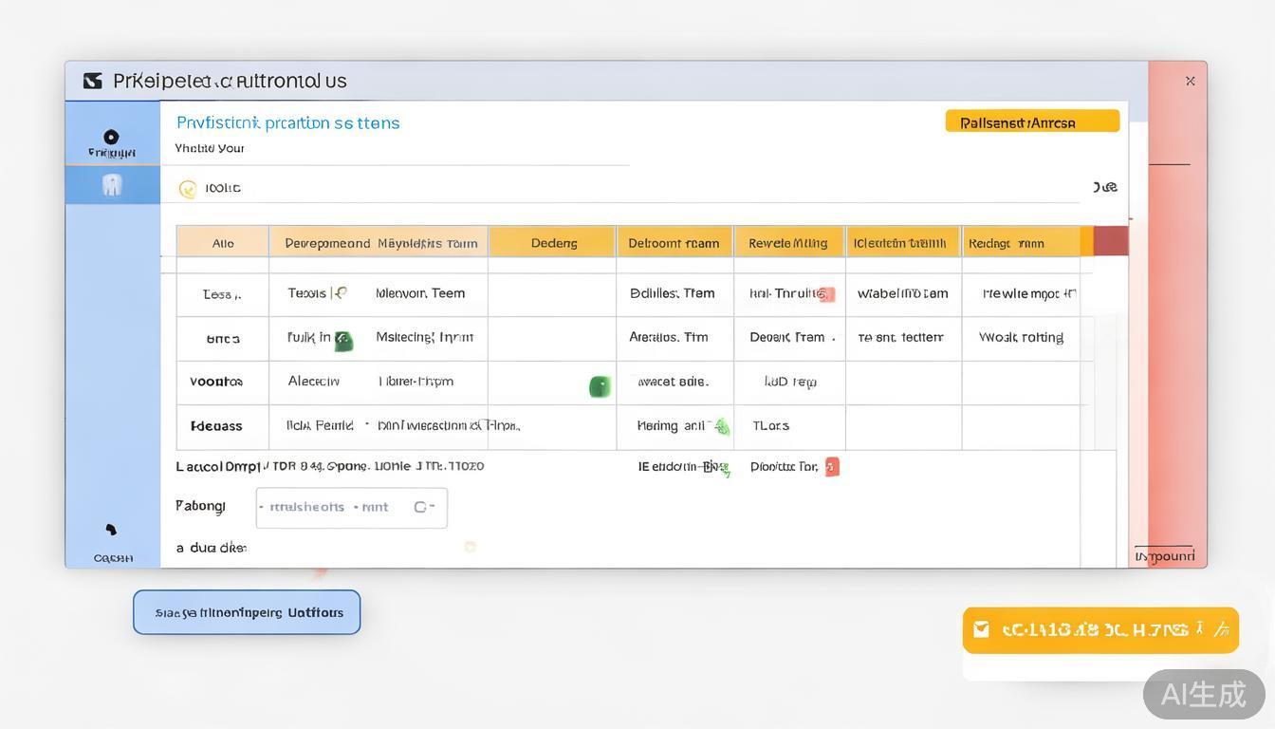Click the green marker next to 'Hering anl'
The width and height of the screenshot is (1275, 729).
pyautogui.click(x=722, y=426)
